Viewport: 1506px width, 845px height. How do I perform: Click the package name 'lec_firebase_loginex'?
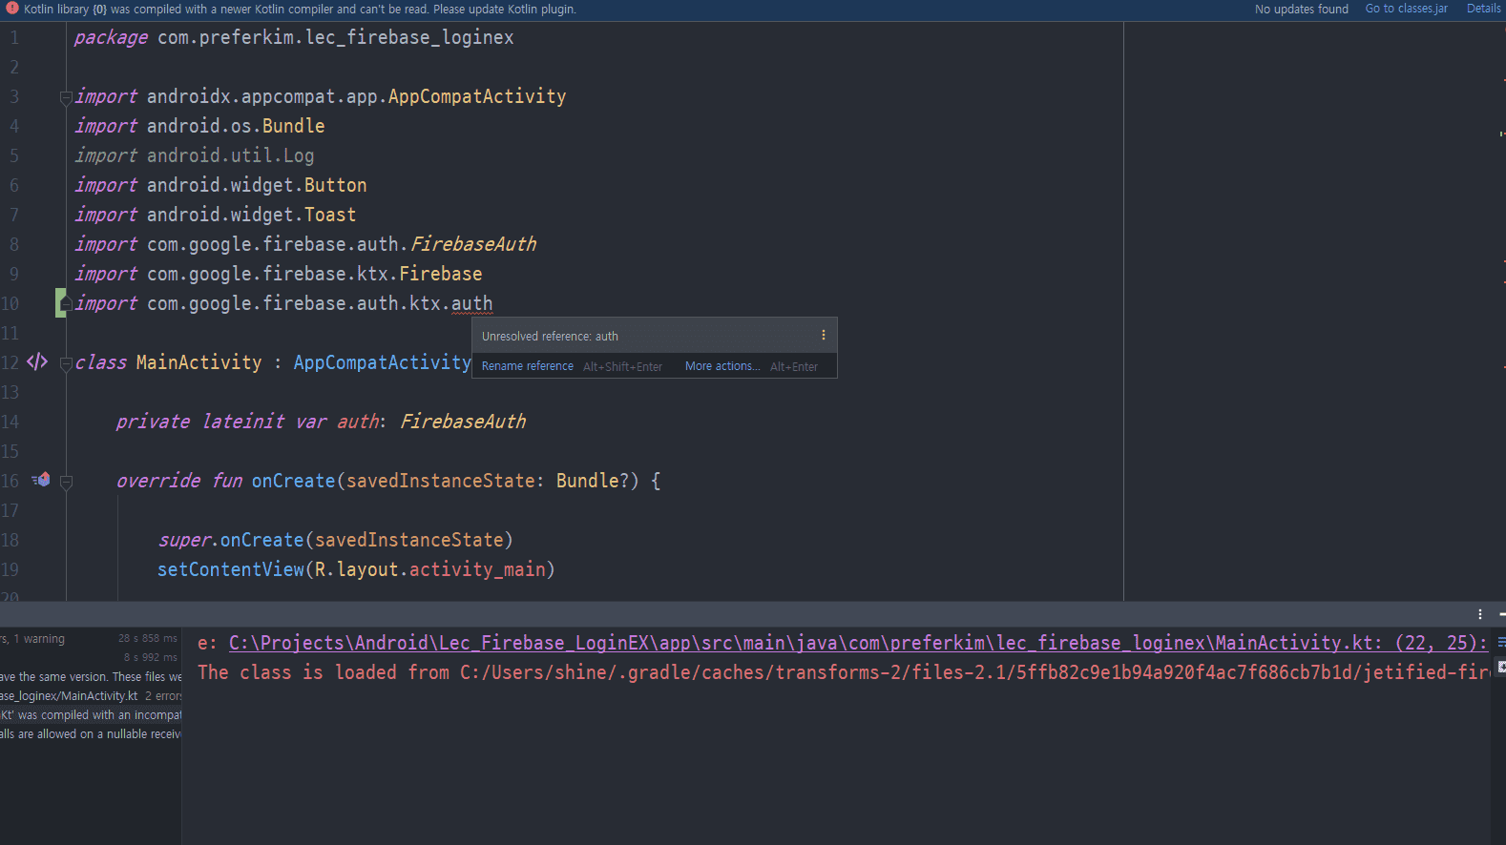click(409, 37)
